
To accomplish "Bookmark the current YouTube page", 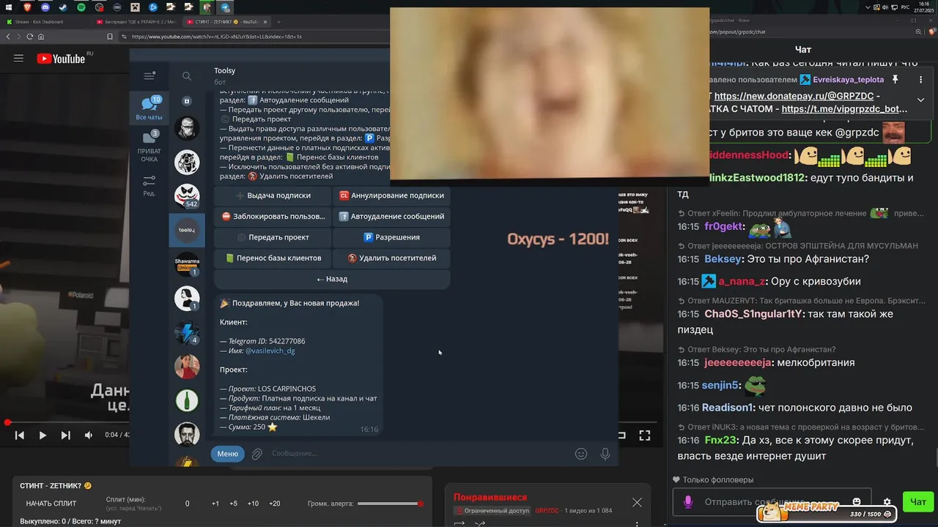I will (110, 37).
